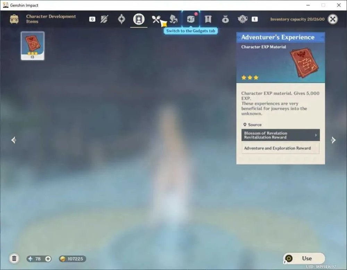Open the Weapons inventory tab
Image resolution: width=347 pixels, height=270 pixels.
click(x=104, y=19)
